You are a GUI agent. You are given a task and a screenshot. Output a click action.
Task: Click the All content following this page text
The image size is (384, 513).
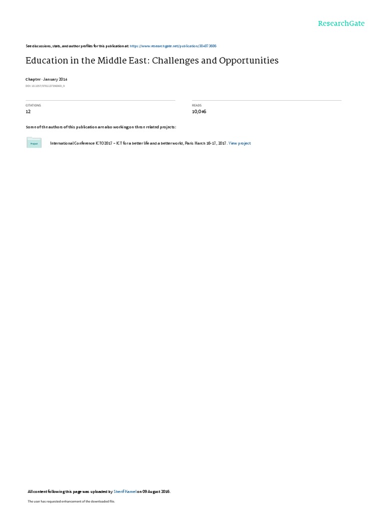[x=70, y=491]
